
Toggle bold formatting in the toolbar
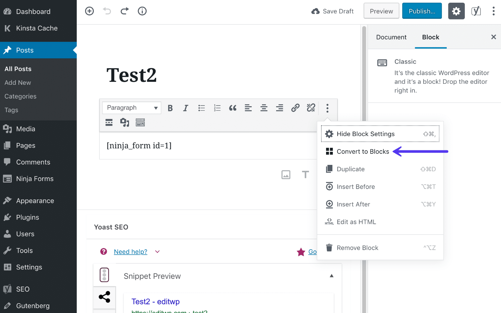[170, 108]
